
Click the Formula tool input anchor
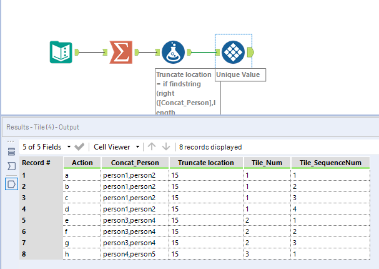(157, 52)
